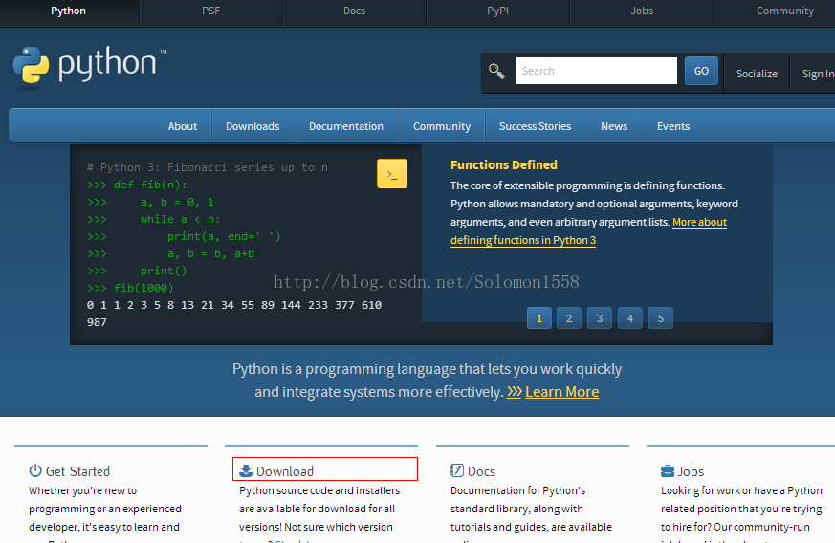Viewport: 835px width, 543px height.
Task: Select slide 1 in the code carousel
Action: tap(538, 318)
